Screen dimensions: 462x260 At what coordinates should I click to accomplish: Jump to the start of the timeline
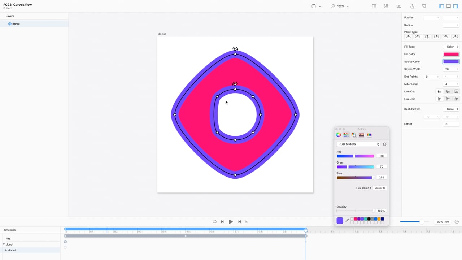(222, 222)
